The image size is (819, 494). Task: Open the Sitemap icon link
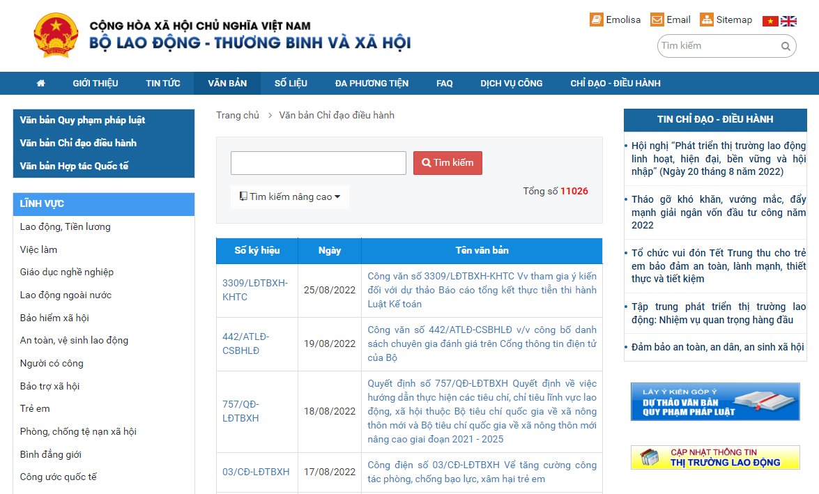click(707, 20)
